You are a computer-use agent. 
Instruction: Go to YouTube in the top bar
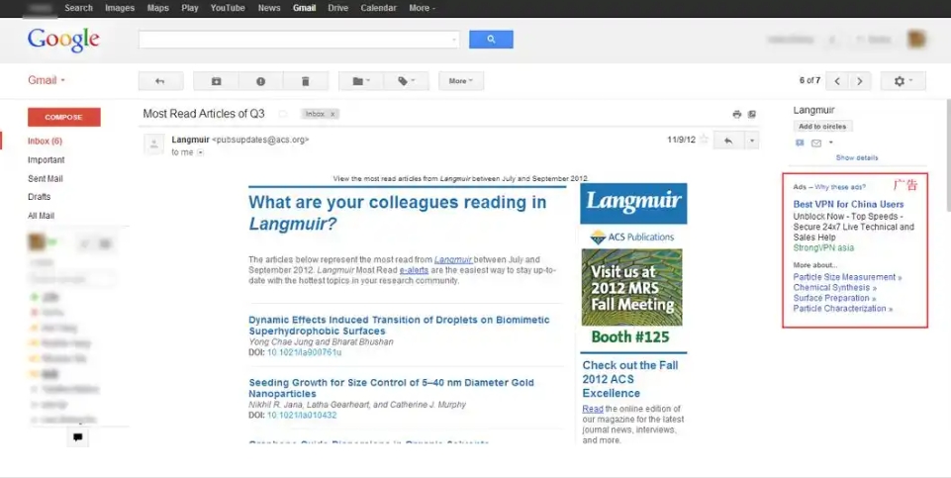tap(228, 8)
